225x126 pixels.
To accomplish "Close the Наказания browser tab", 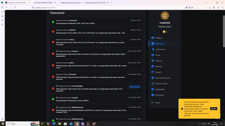I will 28,2.
